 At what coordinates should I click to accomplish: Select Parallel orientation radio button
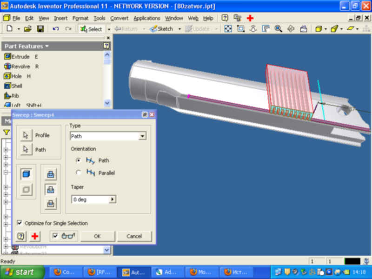coord(79,173)
